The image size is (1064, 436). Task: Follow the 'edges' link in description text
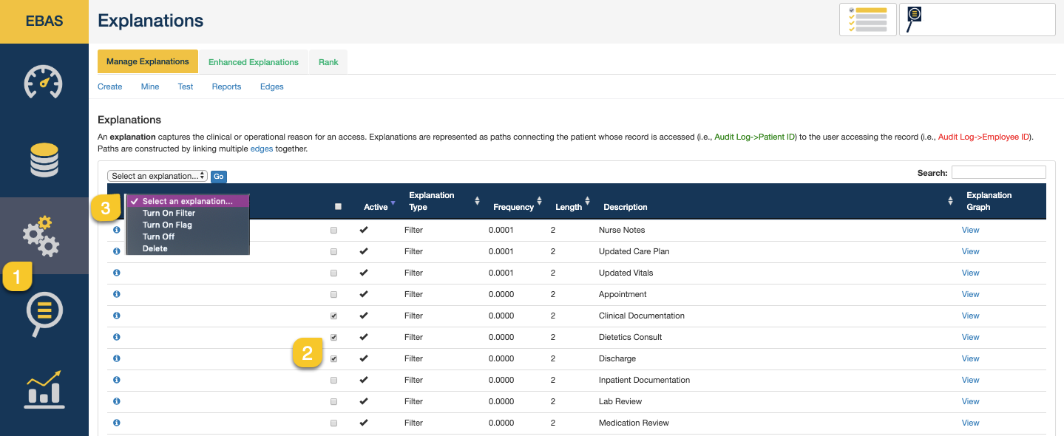pos(262,149)
